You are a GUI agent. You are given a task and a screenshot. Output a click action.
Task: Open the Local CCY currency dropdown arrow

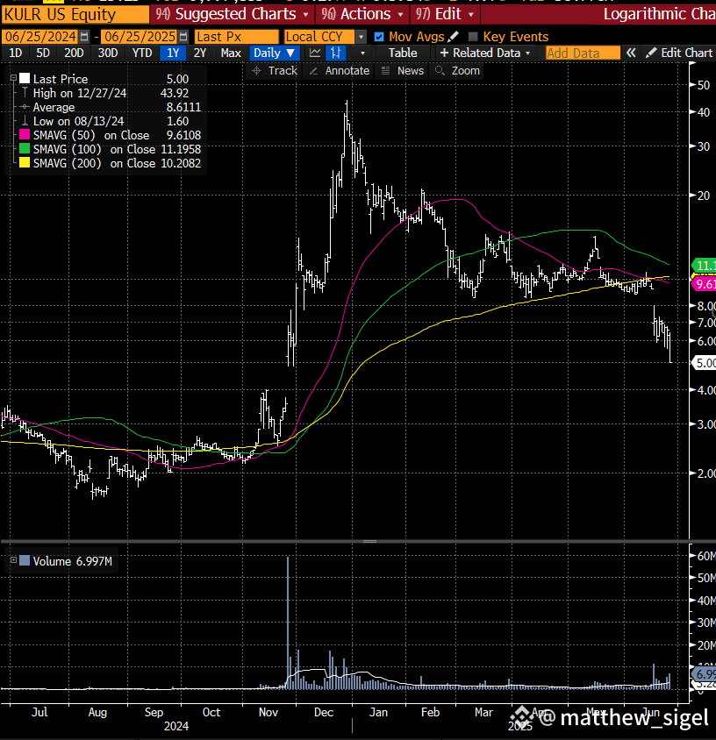coord(361,37)
